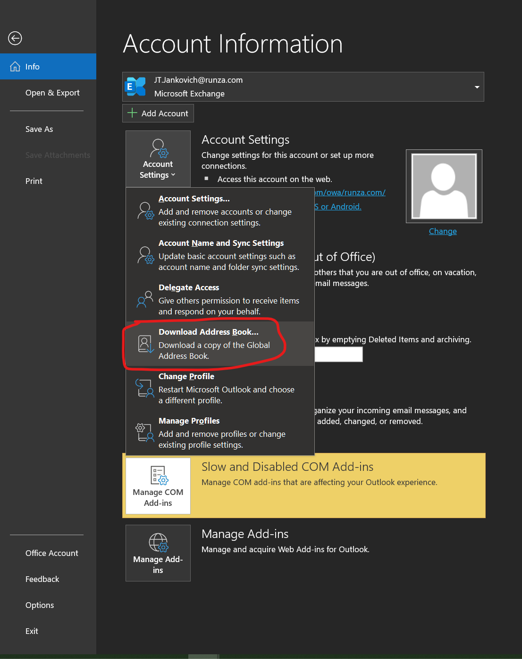The width and height of the screenshot is (522, 659).
Task: Click the icon beside Account Settings... menu entry
Action: coord(146,211)
